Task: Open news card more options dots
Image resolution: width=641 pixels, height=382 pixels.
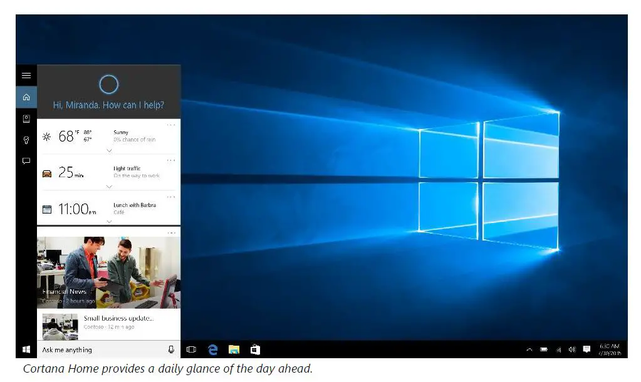Action: pos(171,233)
